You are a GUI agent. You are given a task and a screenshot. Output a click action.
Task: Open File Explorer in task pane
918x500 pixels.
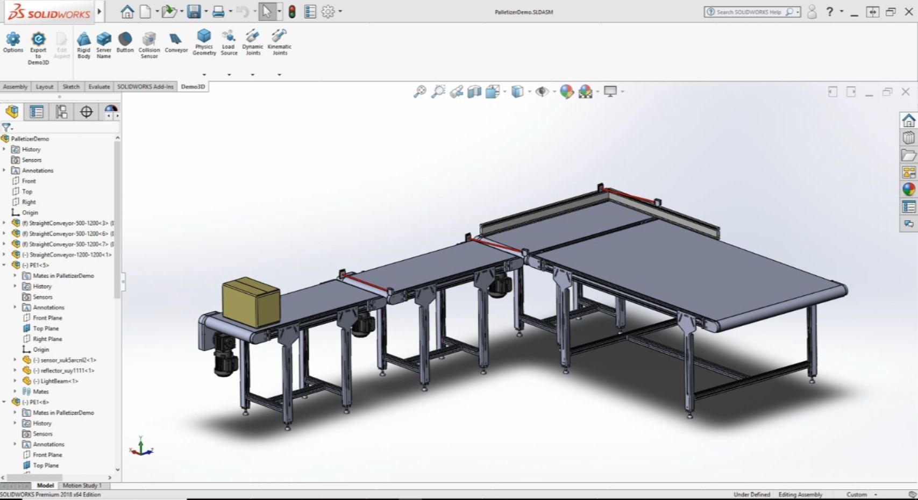pos(908,155)
